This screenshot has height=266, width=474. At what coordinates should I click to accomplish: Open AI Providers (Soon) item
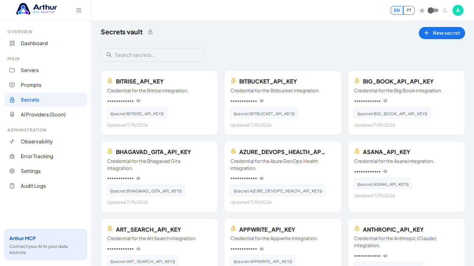(46, 115)
